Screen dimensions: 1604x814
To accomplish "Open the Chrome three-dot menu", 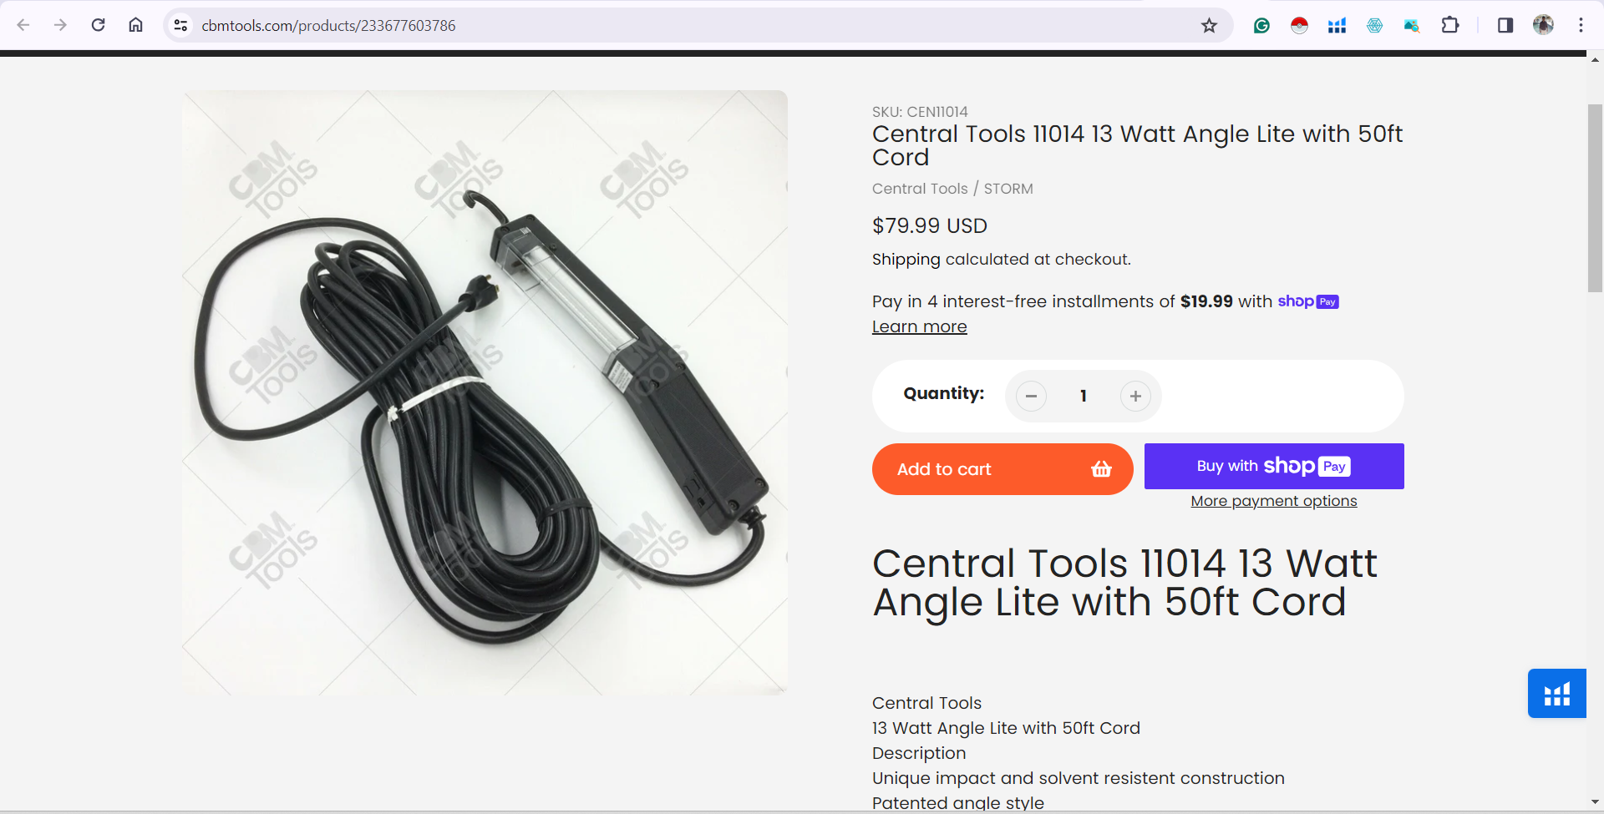I will click(x=1581, y=25).
